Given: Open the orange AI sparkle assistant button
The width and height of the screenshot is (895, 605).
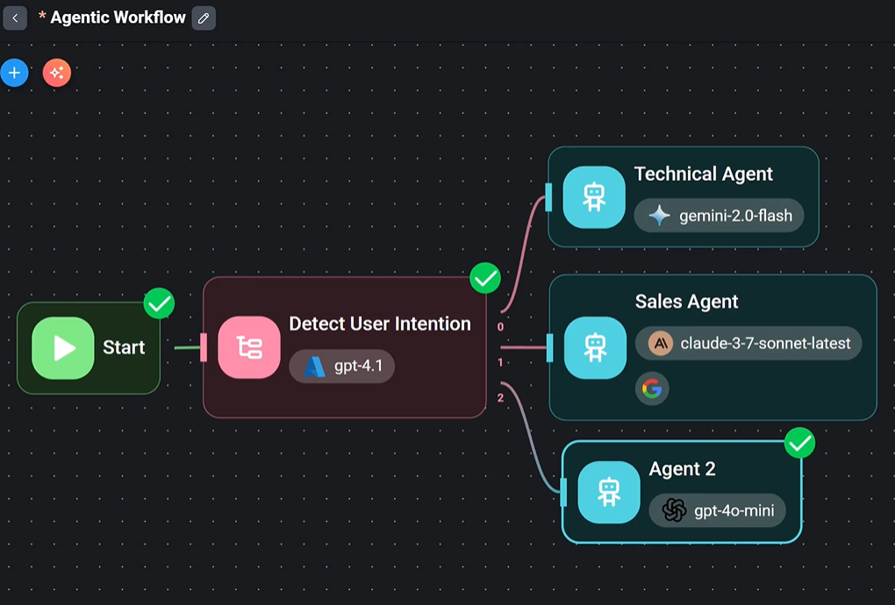Looking at the screenshot, I should (x=57, y=73).
